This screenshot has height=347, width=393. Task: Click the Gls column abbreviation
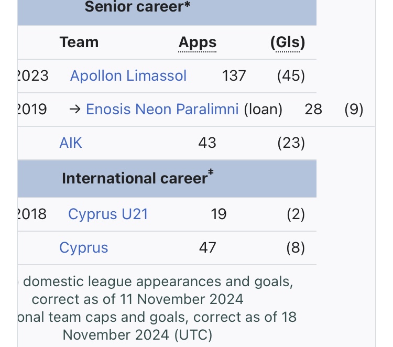coord(288,43)
